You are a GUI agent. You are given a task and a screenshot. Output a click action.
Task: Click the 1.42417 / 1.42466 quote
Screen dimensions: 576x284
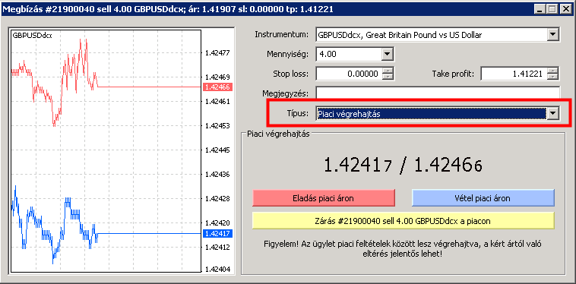pos(403,166)
